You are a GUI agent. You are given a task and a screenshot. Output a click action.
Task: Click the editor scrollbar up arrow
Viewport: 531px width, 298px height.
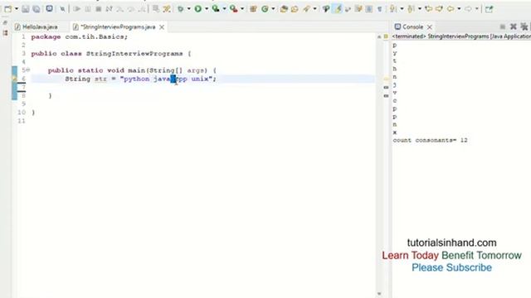point(379,36)
